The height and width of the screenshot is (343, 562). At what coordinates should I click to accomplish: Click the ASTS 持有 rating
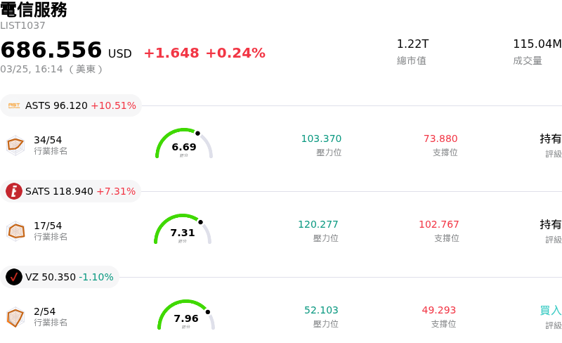click(550, 138)
